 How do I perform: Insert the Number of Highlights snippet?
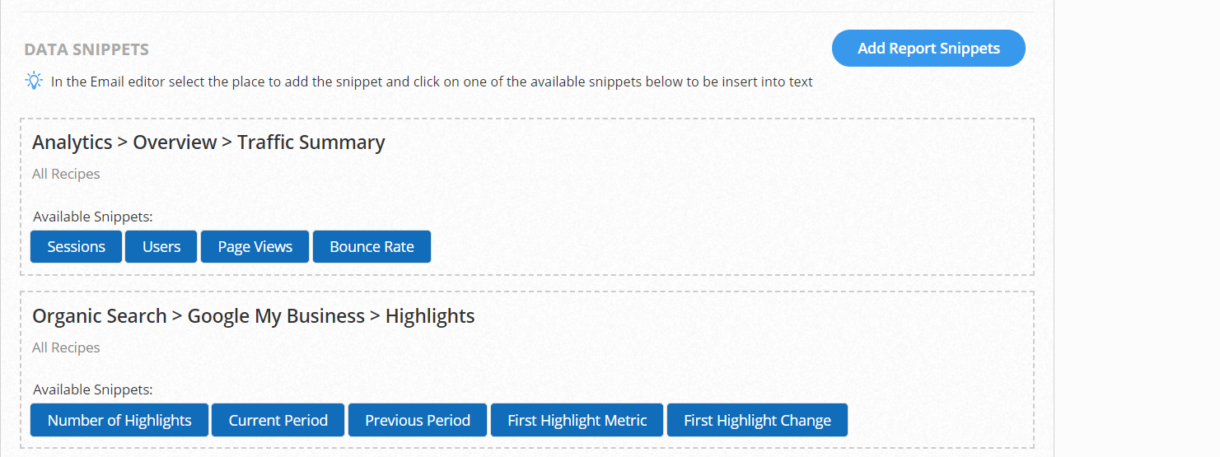119,421
